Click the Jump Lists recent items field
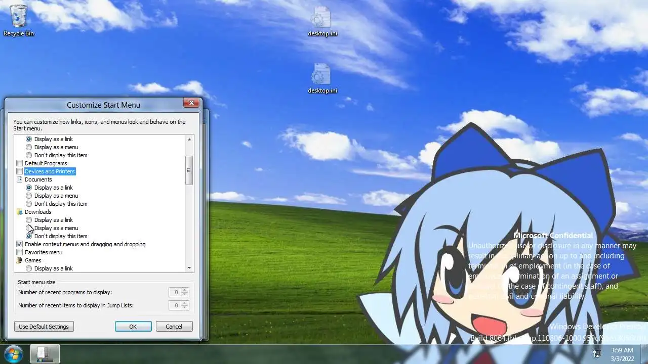 [175, 305]
